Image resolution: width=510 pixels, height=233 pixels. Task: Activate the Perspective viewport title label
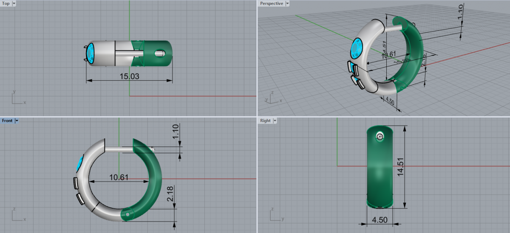[x=272, y=3]
